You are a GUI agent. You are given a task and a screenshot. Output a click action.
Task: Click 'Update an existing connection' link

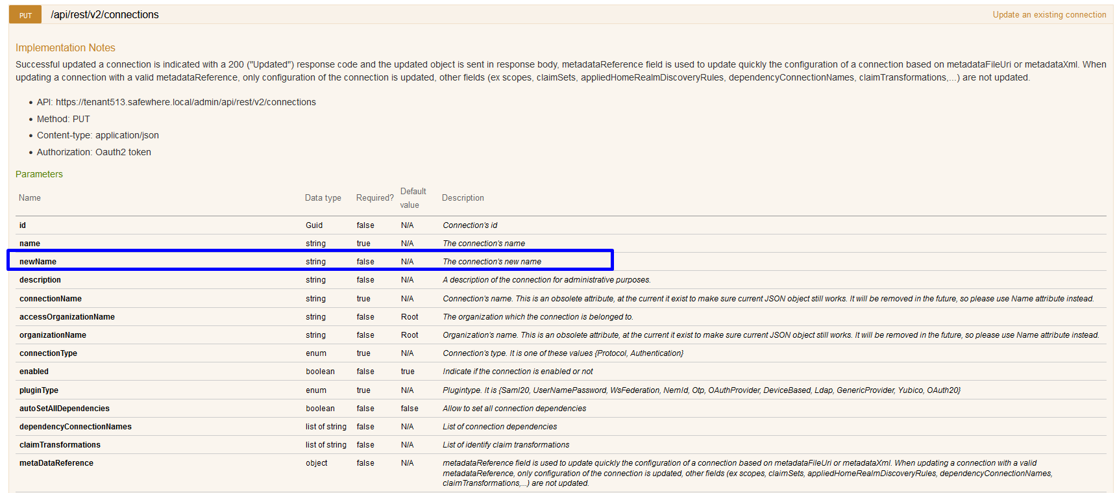[x=1049, y=15]
